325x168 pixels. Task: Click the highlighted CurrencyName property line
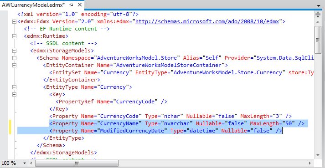click(177, 123)
